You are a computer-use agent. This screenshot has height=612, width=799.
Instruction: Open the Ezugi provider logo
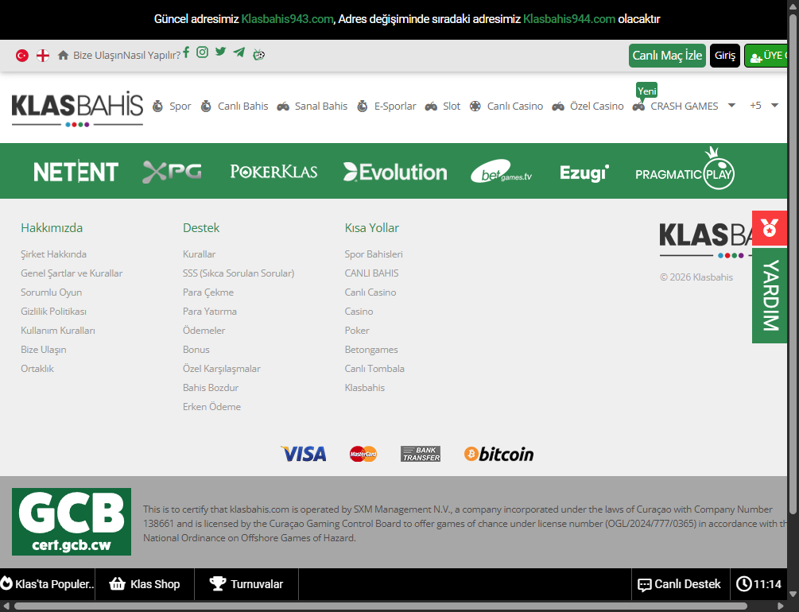[x=584, y=173]
